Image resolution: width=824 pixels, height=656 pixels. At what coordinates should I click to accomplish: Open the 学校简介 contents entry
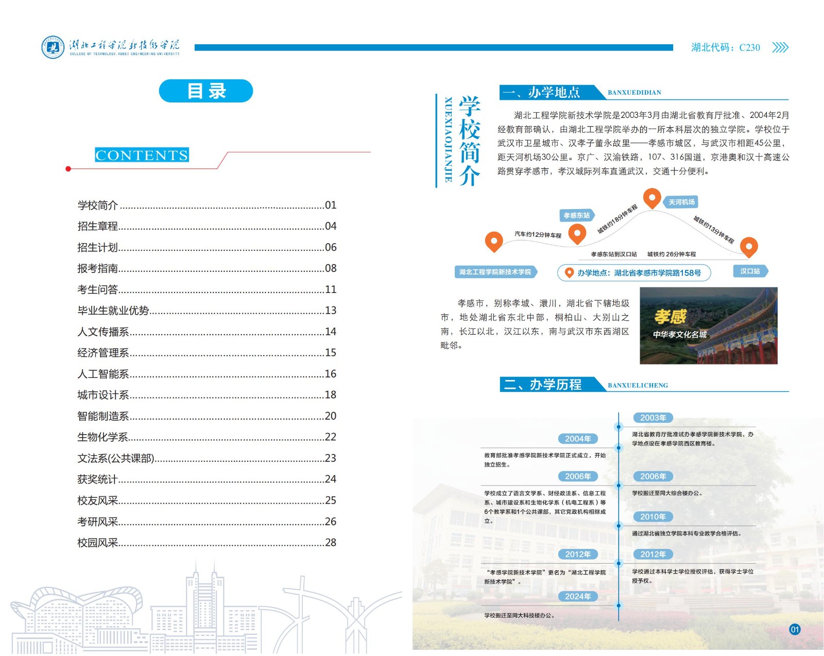207,205
